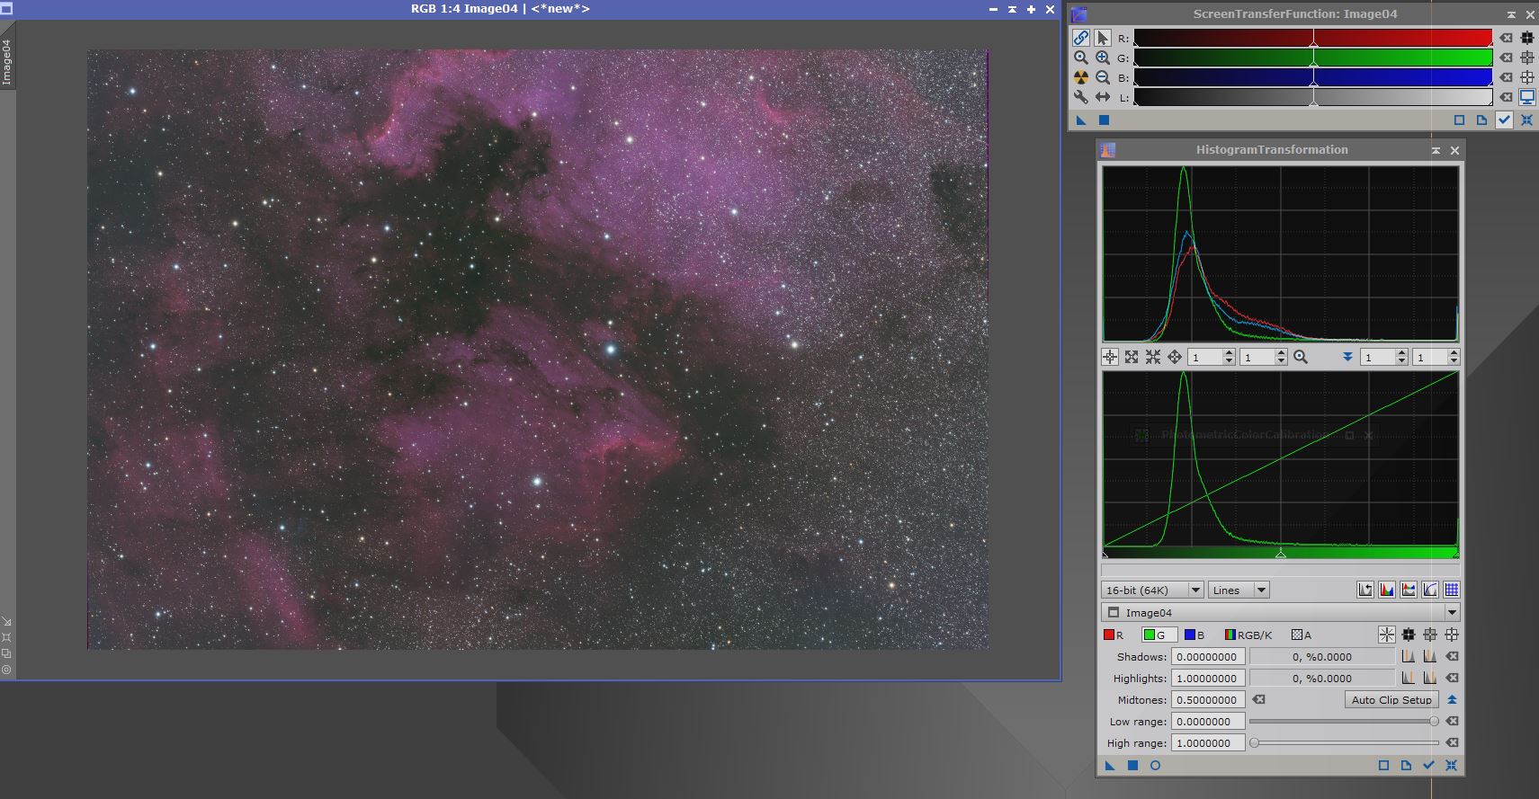
Task: Reset the Shadows clipping value
Action: click(x=1452, y=656)
